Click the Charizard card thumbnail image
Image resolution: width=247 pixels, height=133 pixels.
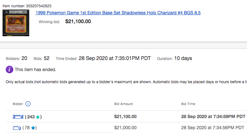click(16, 23)
